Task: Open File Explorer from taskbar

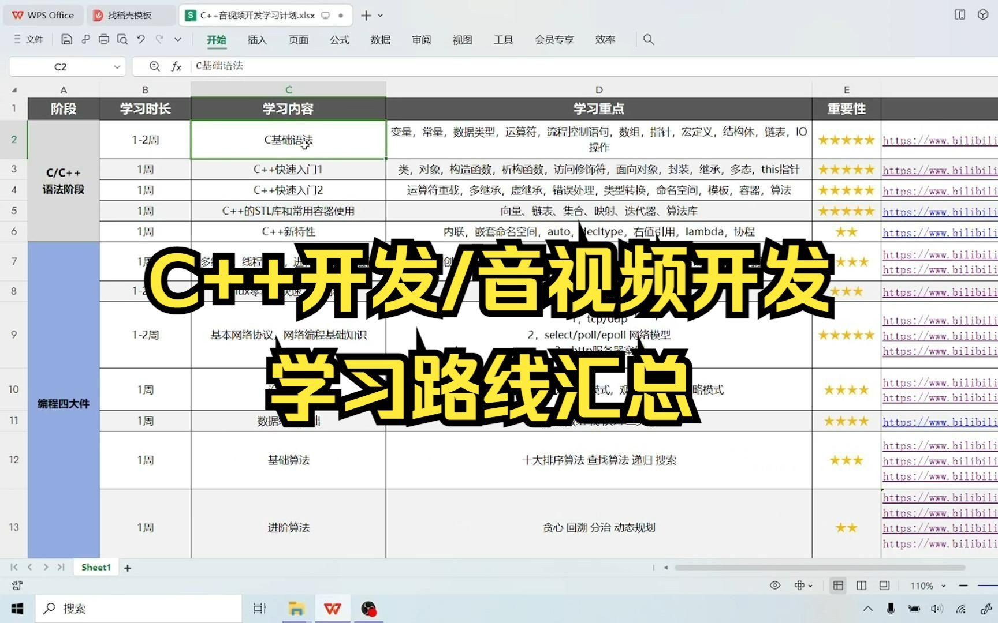Action: coord(296,609)
